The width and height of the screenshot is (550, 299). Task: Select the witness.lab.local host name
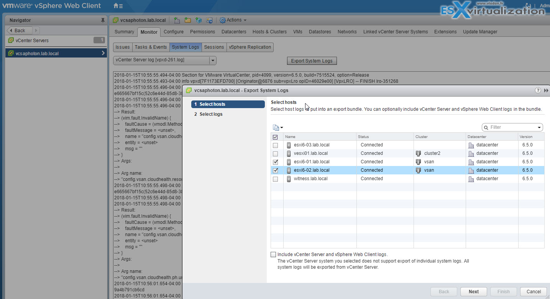click(311, 179)
